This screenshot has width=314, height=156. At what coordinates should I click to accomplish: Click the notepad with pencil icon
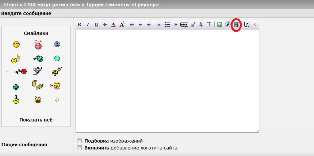click(193, 25)
